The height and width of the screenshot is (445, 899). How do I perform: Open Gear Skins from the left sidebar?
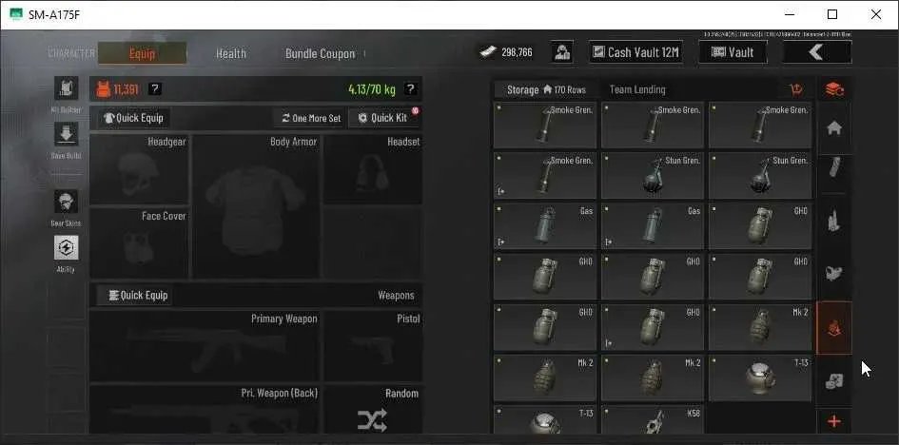pyautogui.click(x=66, y=202)
